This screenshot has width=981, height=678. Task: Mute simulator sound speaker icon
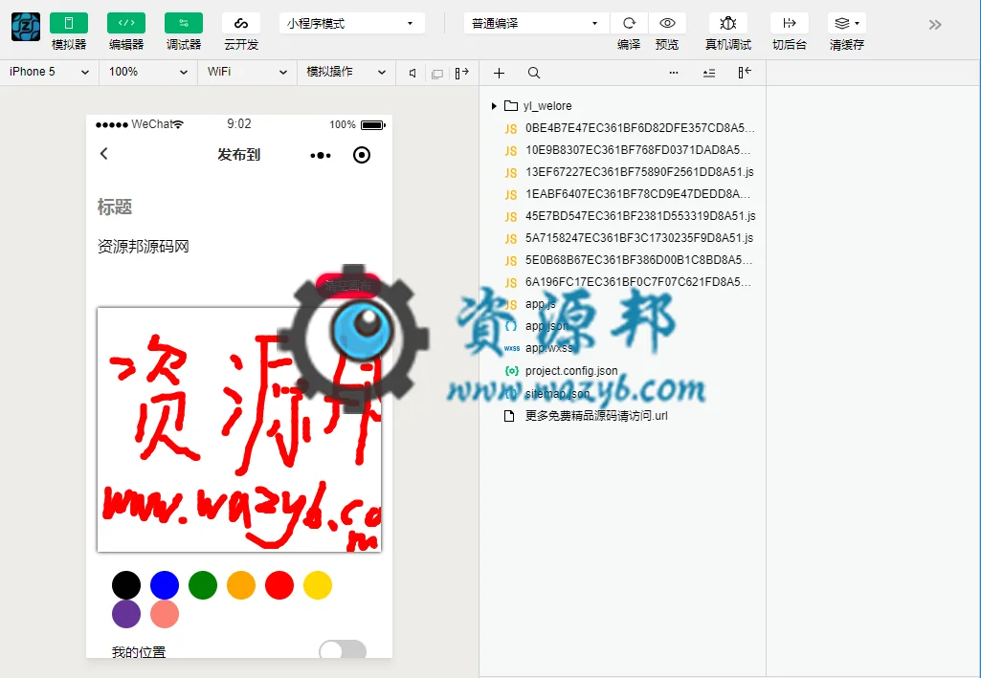(x=412, y=73)
